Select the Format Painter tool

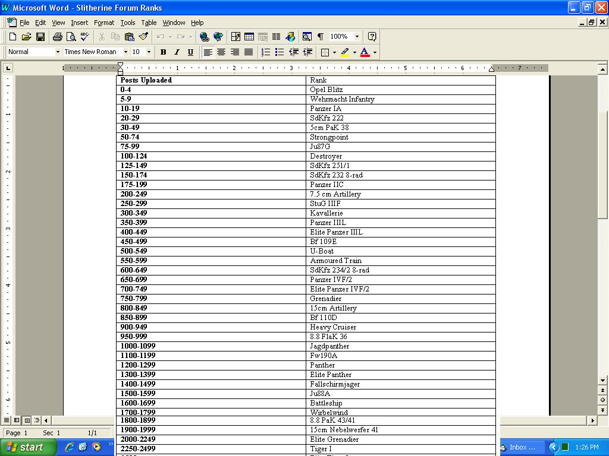142,36
